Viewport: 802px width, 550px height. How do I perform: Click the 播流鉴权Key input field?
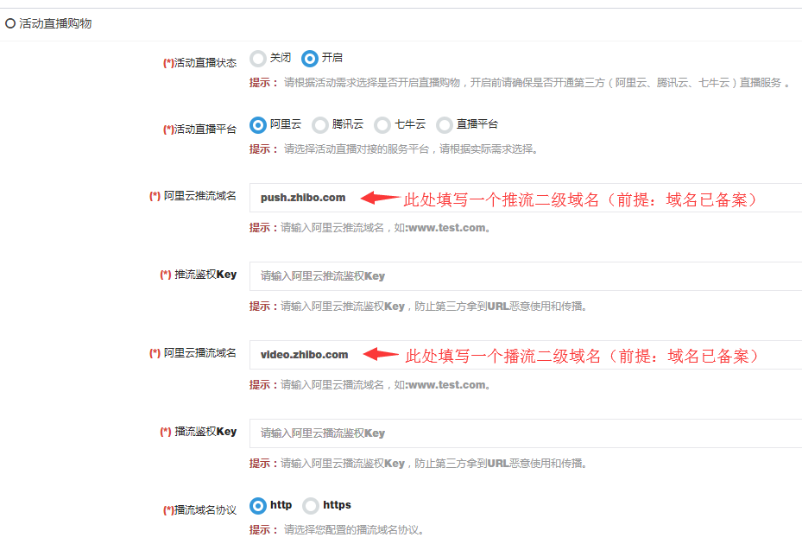click(526, 433)
